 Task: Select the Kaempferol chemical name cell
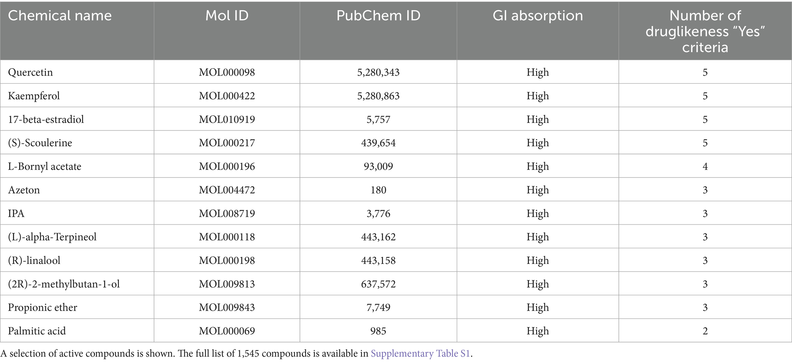coord(34,96)
